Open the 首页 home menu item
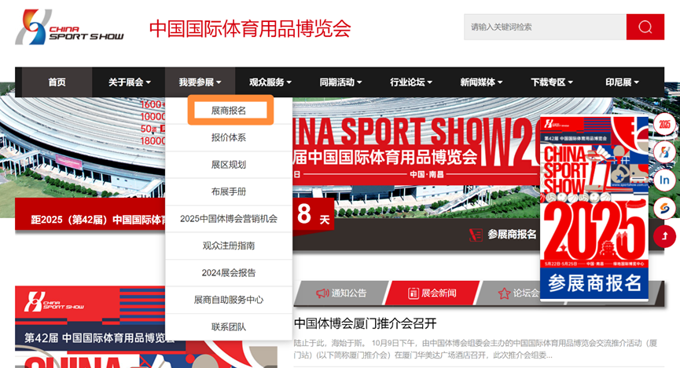 [57, 82]
